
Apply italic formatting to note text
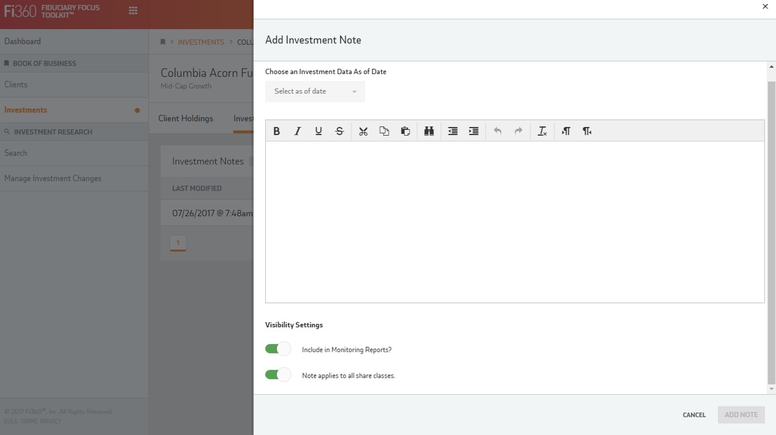pyautogui.click(x=297, y=131)
